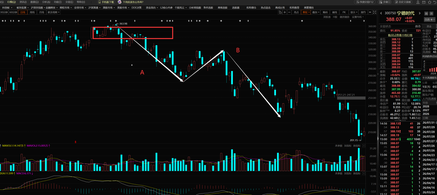The width and height of the screenshot is (437, 195).
Task: Open 叠加 overlay dropdown
Action: point(316,12)
